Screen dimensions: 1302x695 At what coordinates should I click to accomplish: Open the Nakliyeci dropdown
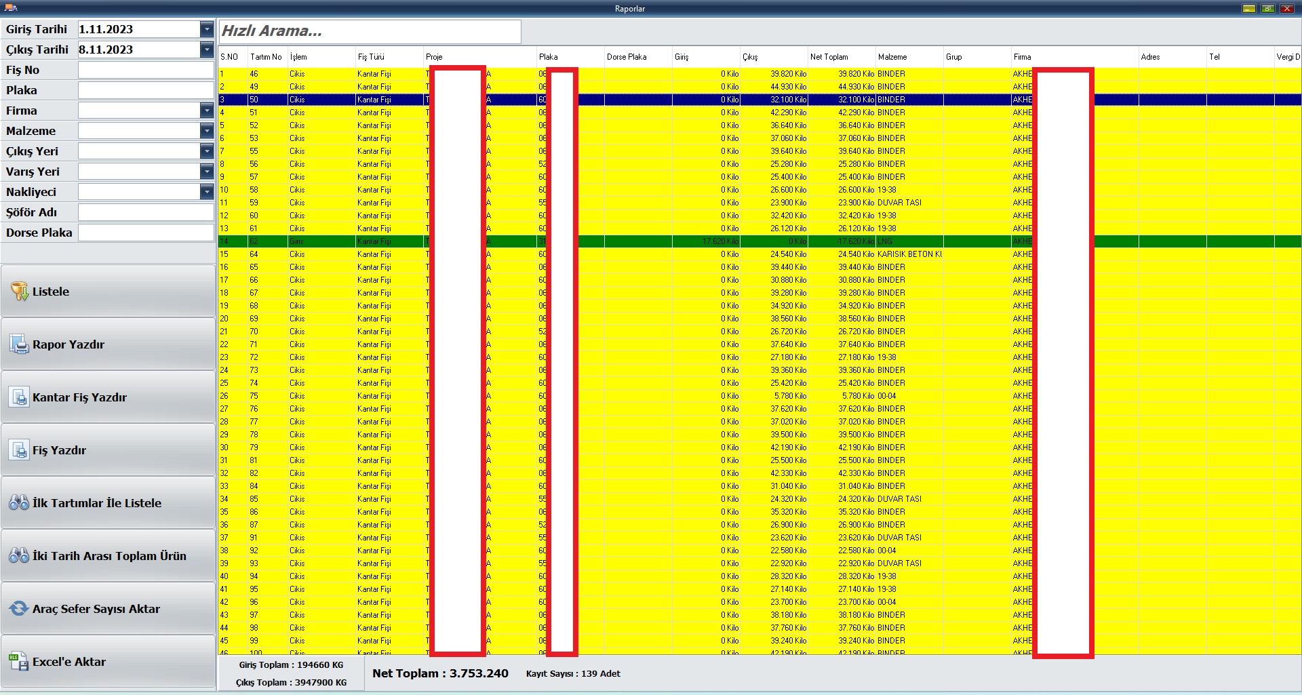click(207, 192)
